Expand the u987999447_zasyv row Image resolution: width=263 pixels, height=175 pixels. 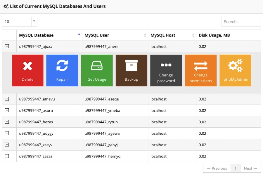click(x=7, y=145)
